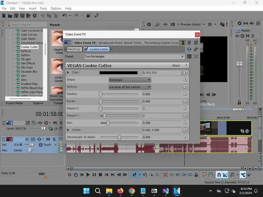This screenshot has height=197, width=263.
Task: Click the Search plug-ins field
Action: coord(26,25)
